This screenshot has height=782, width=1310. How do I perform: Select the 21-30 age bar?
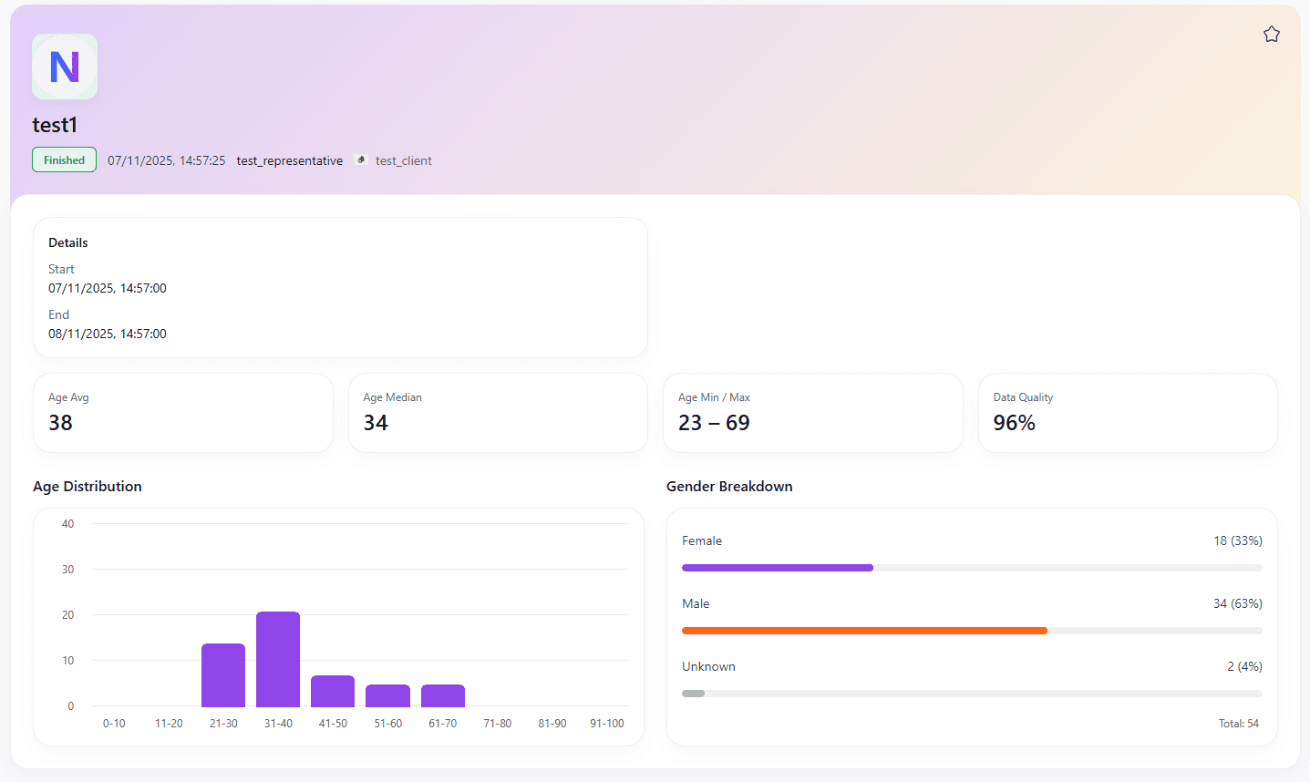pyautogui.click(x=223, y=675)
